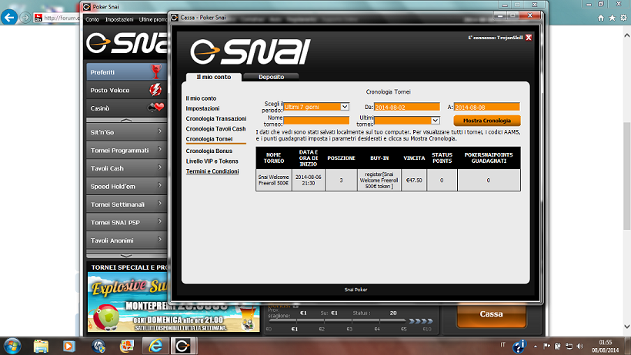This screenshot has height=355, width=631.
Task: Expand the Tornei Settimanali category
Action: pos(126,204)
